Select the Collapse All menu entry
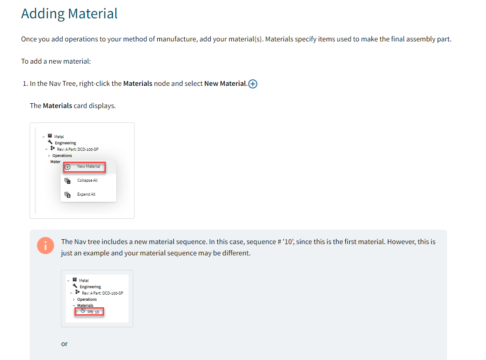 point(87,180)
